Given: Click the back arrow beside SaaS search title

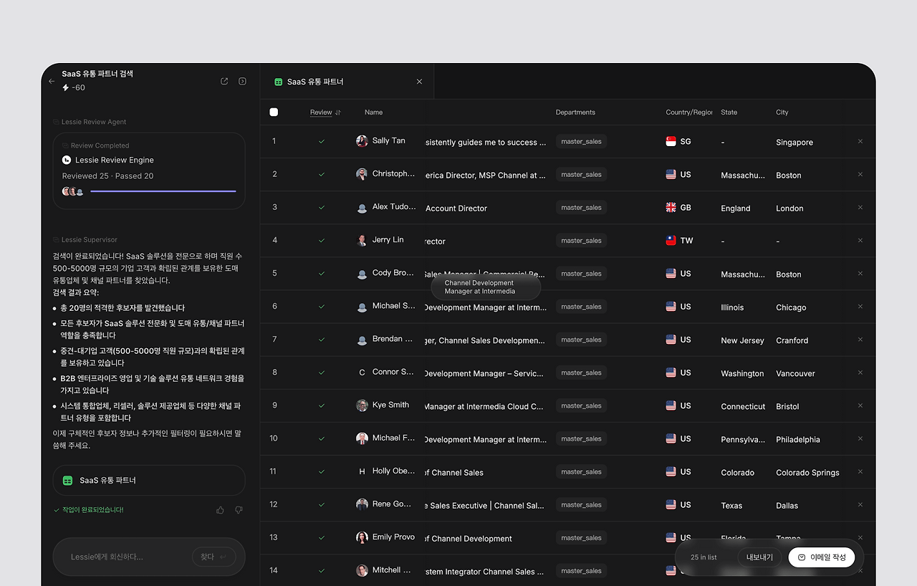Looking at the screenshot, I should [x=52, y=82].
